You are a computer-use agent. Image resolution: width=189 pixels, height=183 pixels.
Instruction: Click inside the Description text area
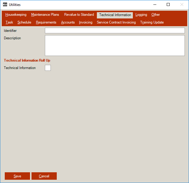click(115, 46)
